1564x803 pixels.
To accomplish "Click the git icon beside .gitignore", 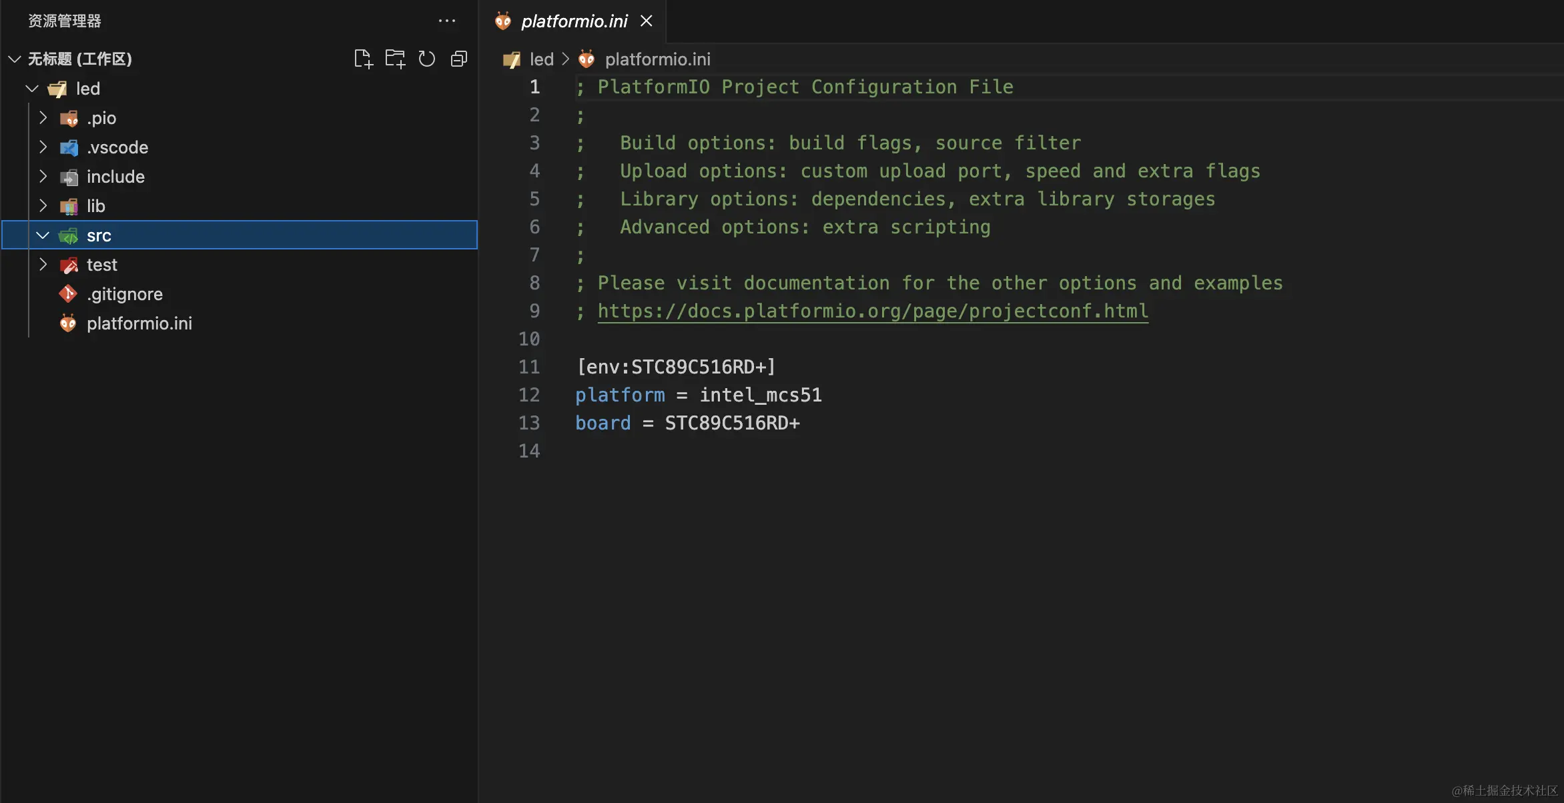I will point(68,294).
